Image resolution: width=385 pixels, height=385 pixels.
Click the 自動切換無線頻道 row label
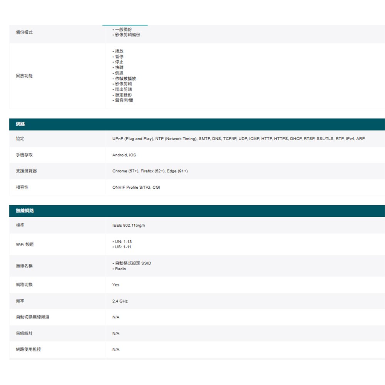click(x=33, y=317)
